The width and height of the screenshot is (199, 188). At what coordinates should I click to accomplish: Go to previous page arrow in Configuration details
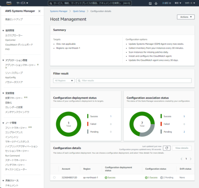click(181, 159)
